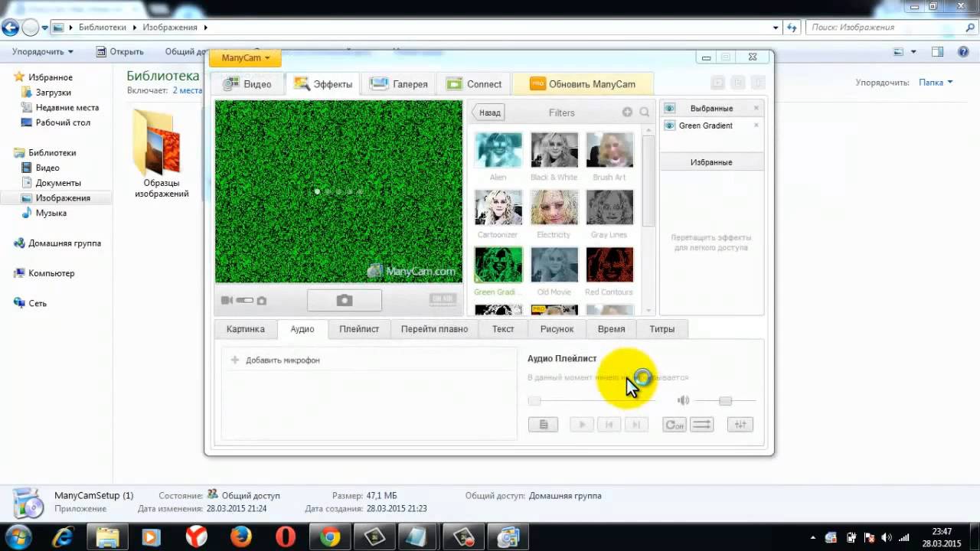
Task: Open the audio playlist list button
Action: tap(543, 425)
